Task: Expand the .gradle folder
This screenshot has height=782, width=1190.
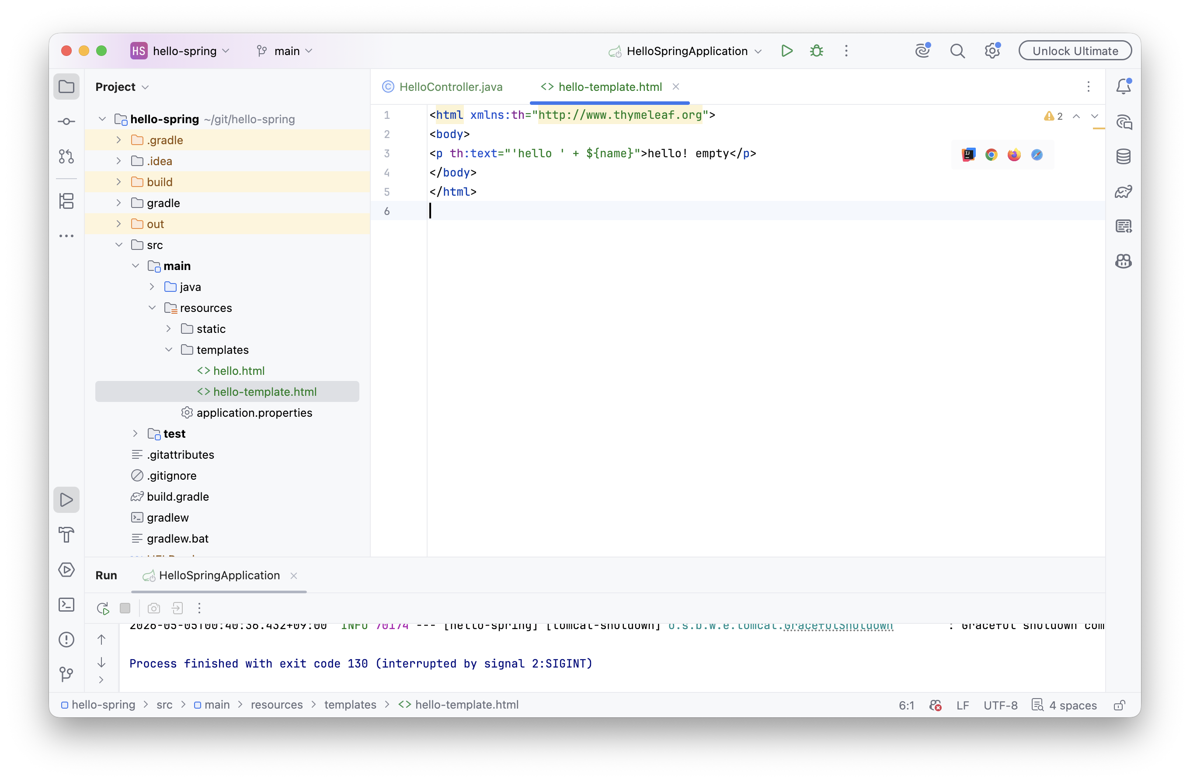Action: 118,140
